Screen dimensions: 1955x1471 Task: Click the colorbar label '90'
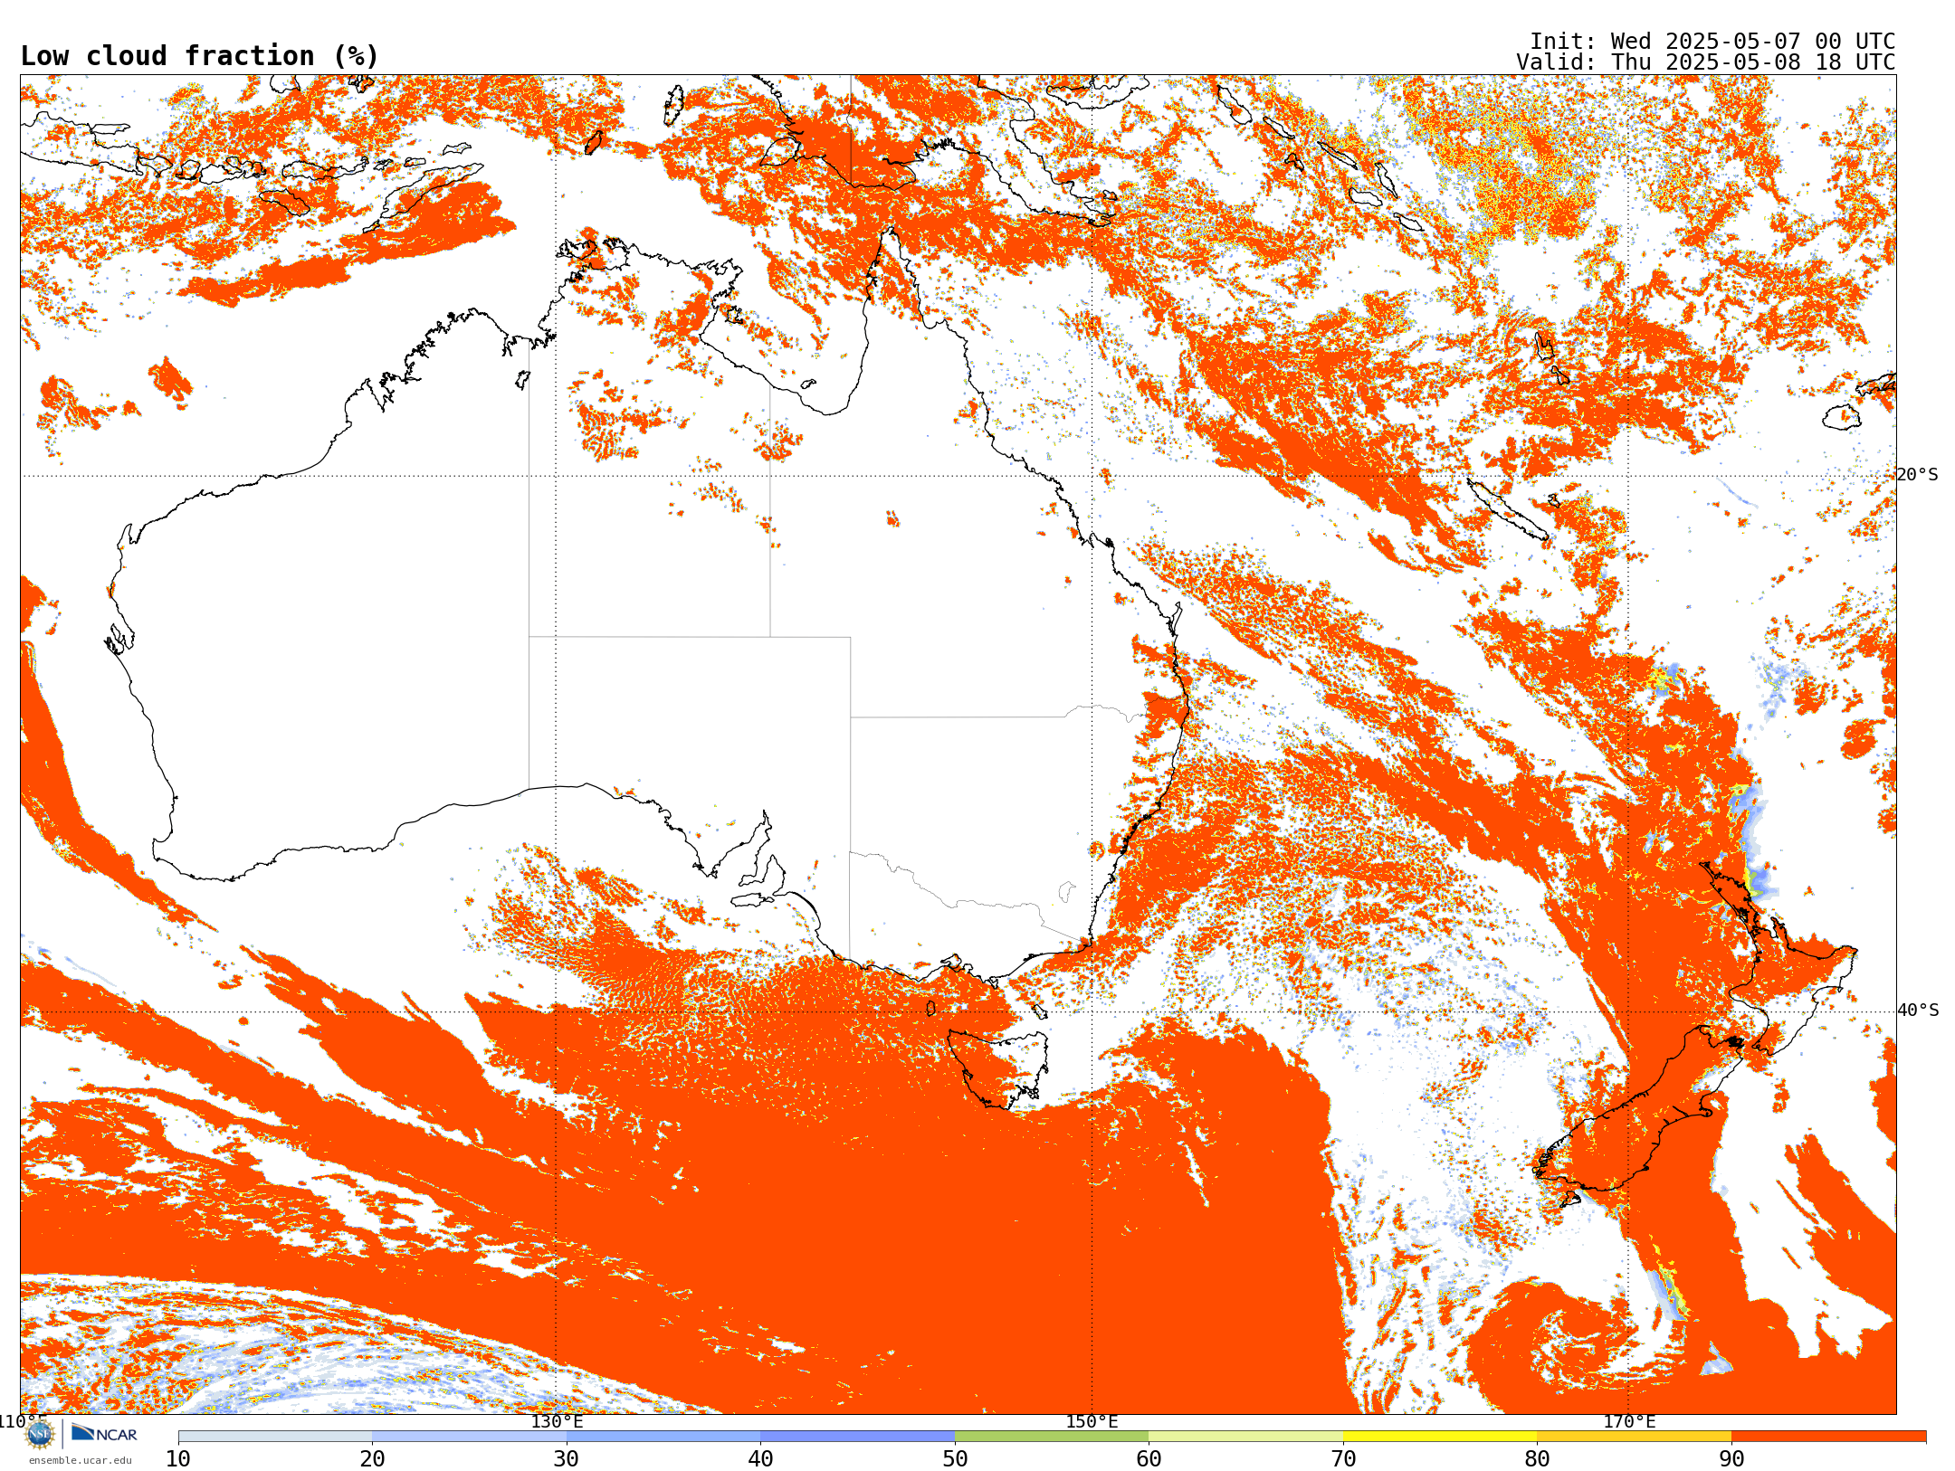point(1731,1459)
